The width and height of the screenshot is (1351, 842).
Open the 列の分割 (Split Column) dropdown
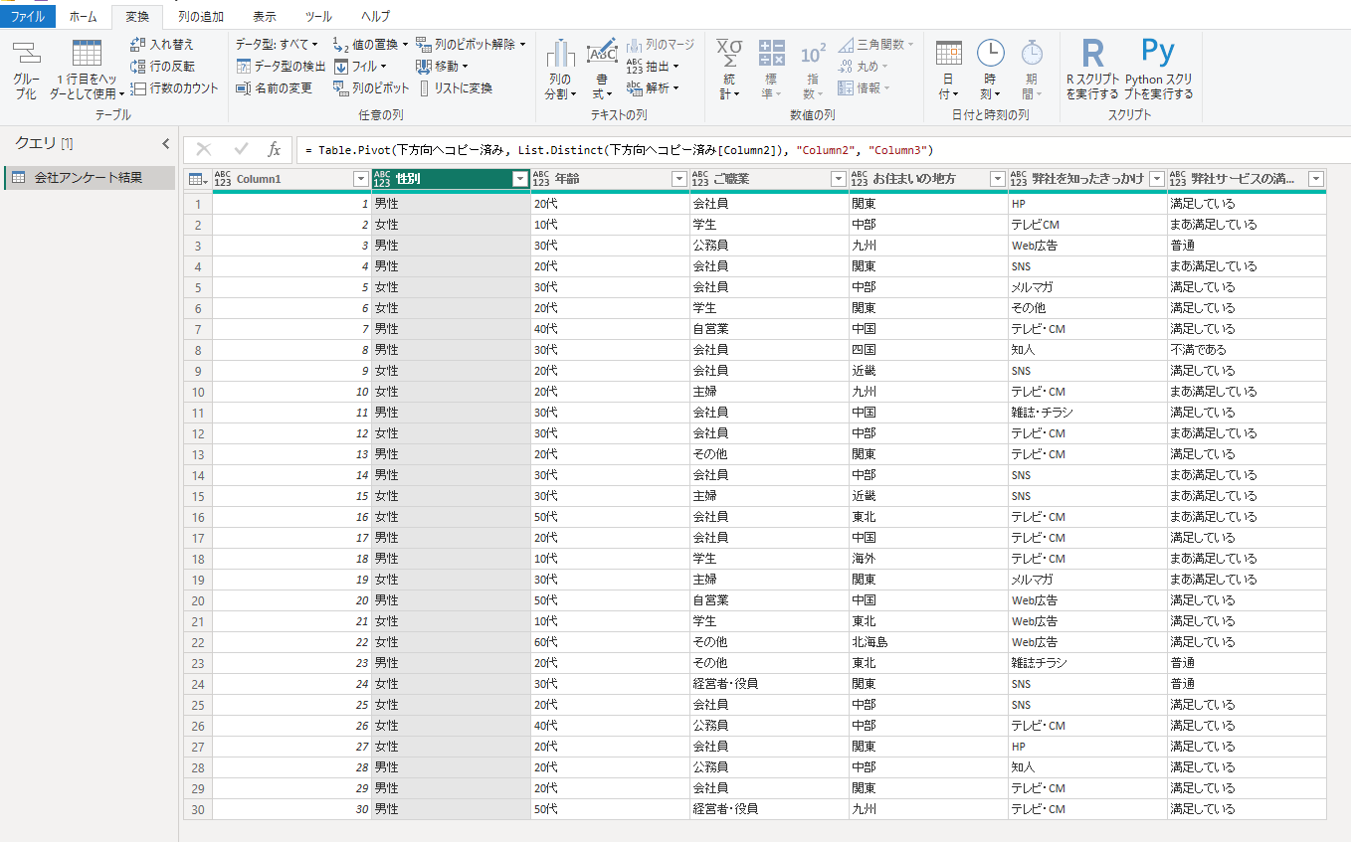pyautogui.click(x=560, y=86)
